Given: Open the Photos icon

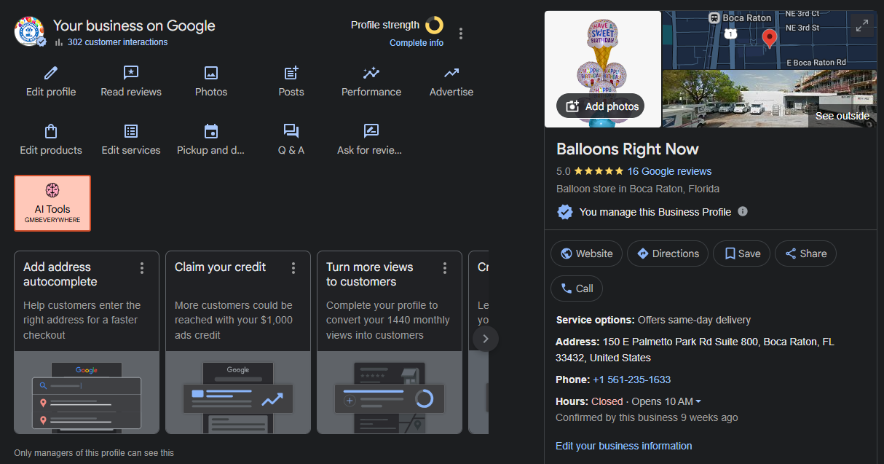Looking at the screenshot, I should coord(211,74).
